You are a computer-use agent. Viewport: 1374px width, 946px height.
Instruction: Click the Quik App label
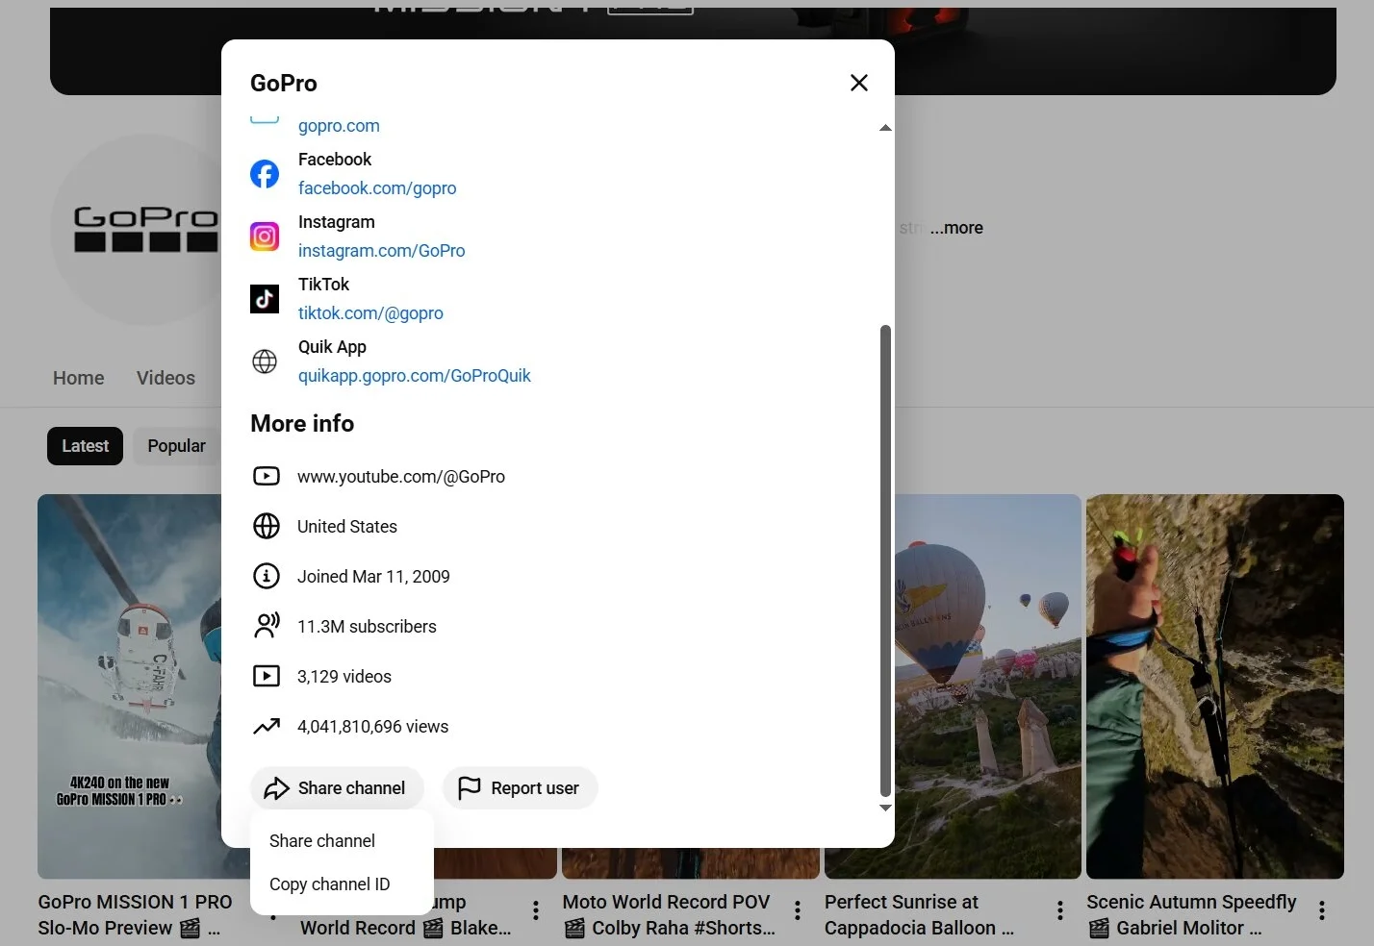(x=332, y=347)
